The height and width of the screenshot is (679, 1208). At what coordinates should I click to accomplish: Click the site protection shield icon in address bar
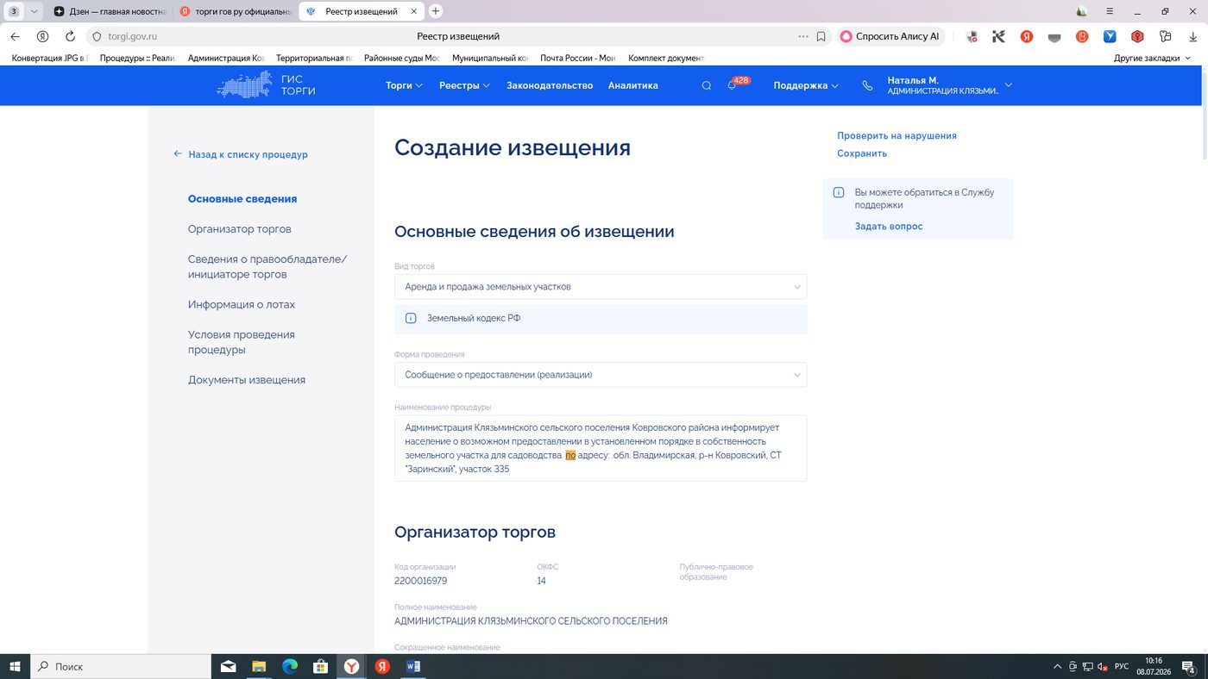coord(97,36)
